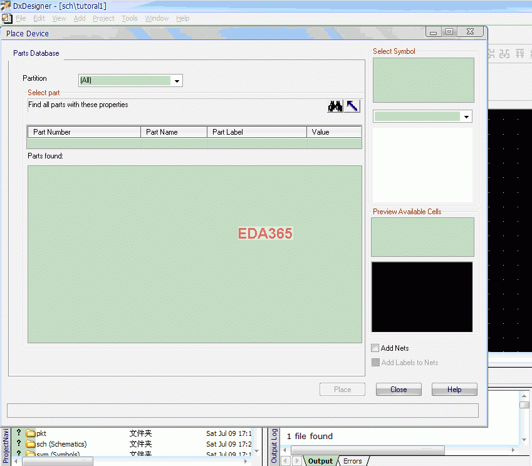Open the Project menu
Screen dimensions: 532x466
[103, 18]
